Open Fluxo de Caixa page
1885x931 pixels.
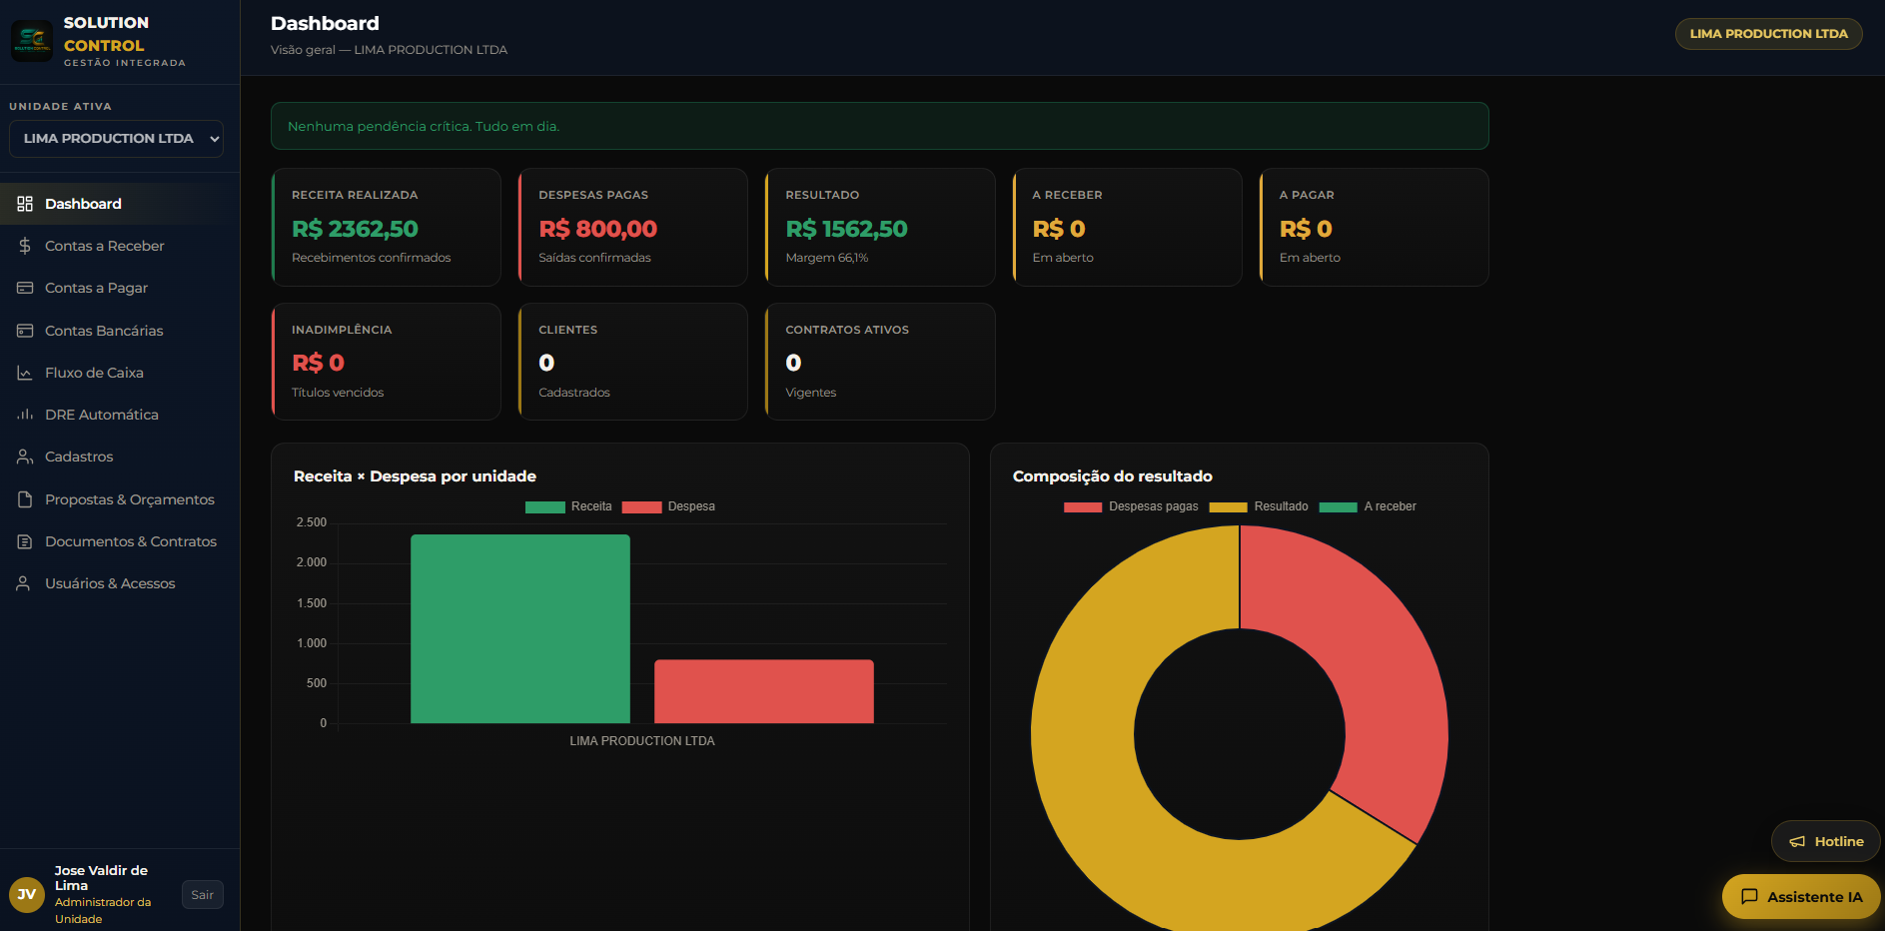point(120,373)
